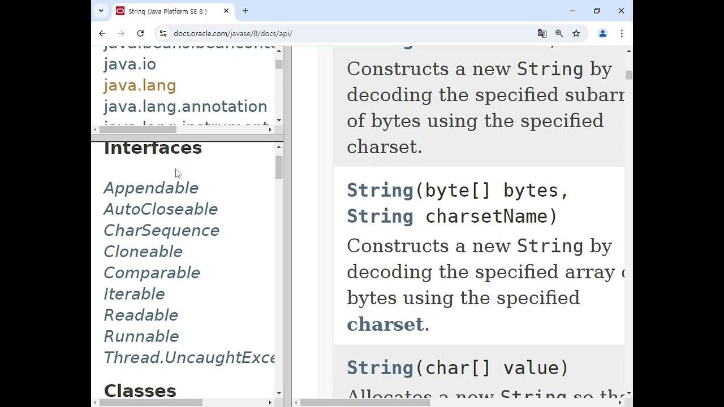Open the CharSequence interface page
Image resolution: width=724 pixels, height=407 pixels.
tap(161, 231)
